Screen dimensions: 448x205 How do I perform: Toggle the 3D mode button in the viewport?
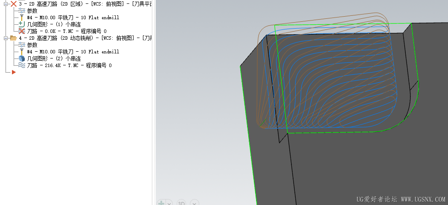coord(181,203)
